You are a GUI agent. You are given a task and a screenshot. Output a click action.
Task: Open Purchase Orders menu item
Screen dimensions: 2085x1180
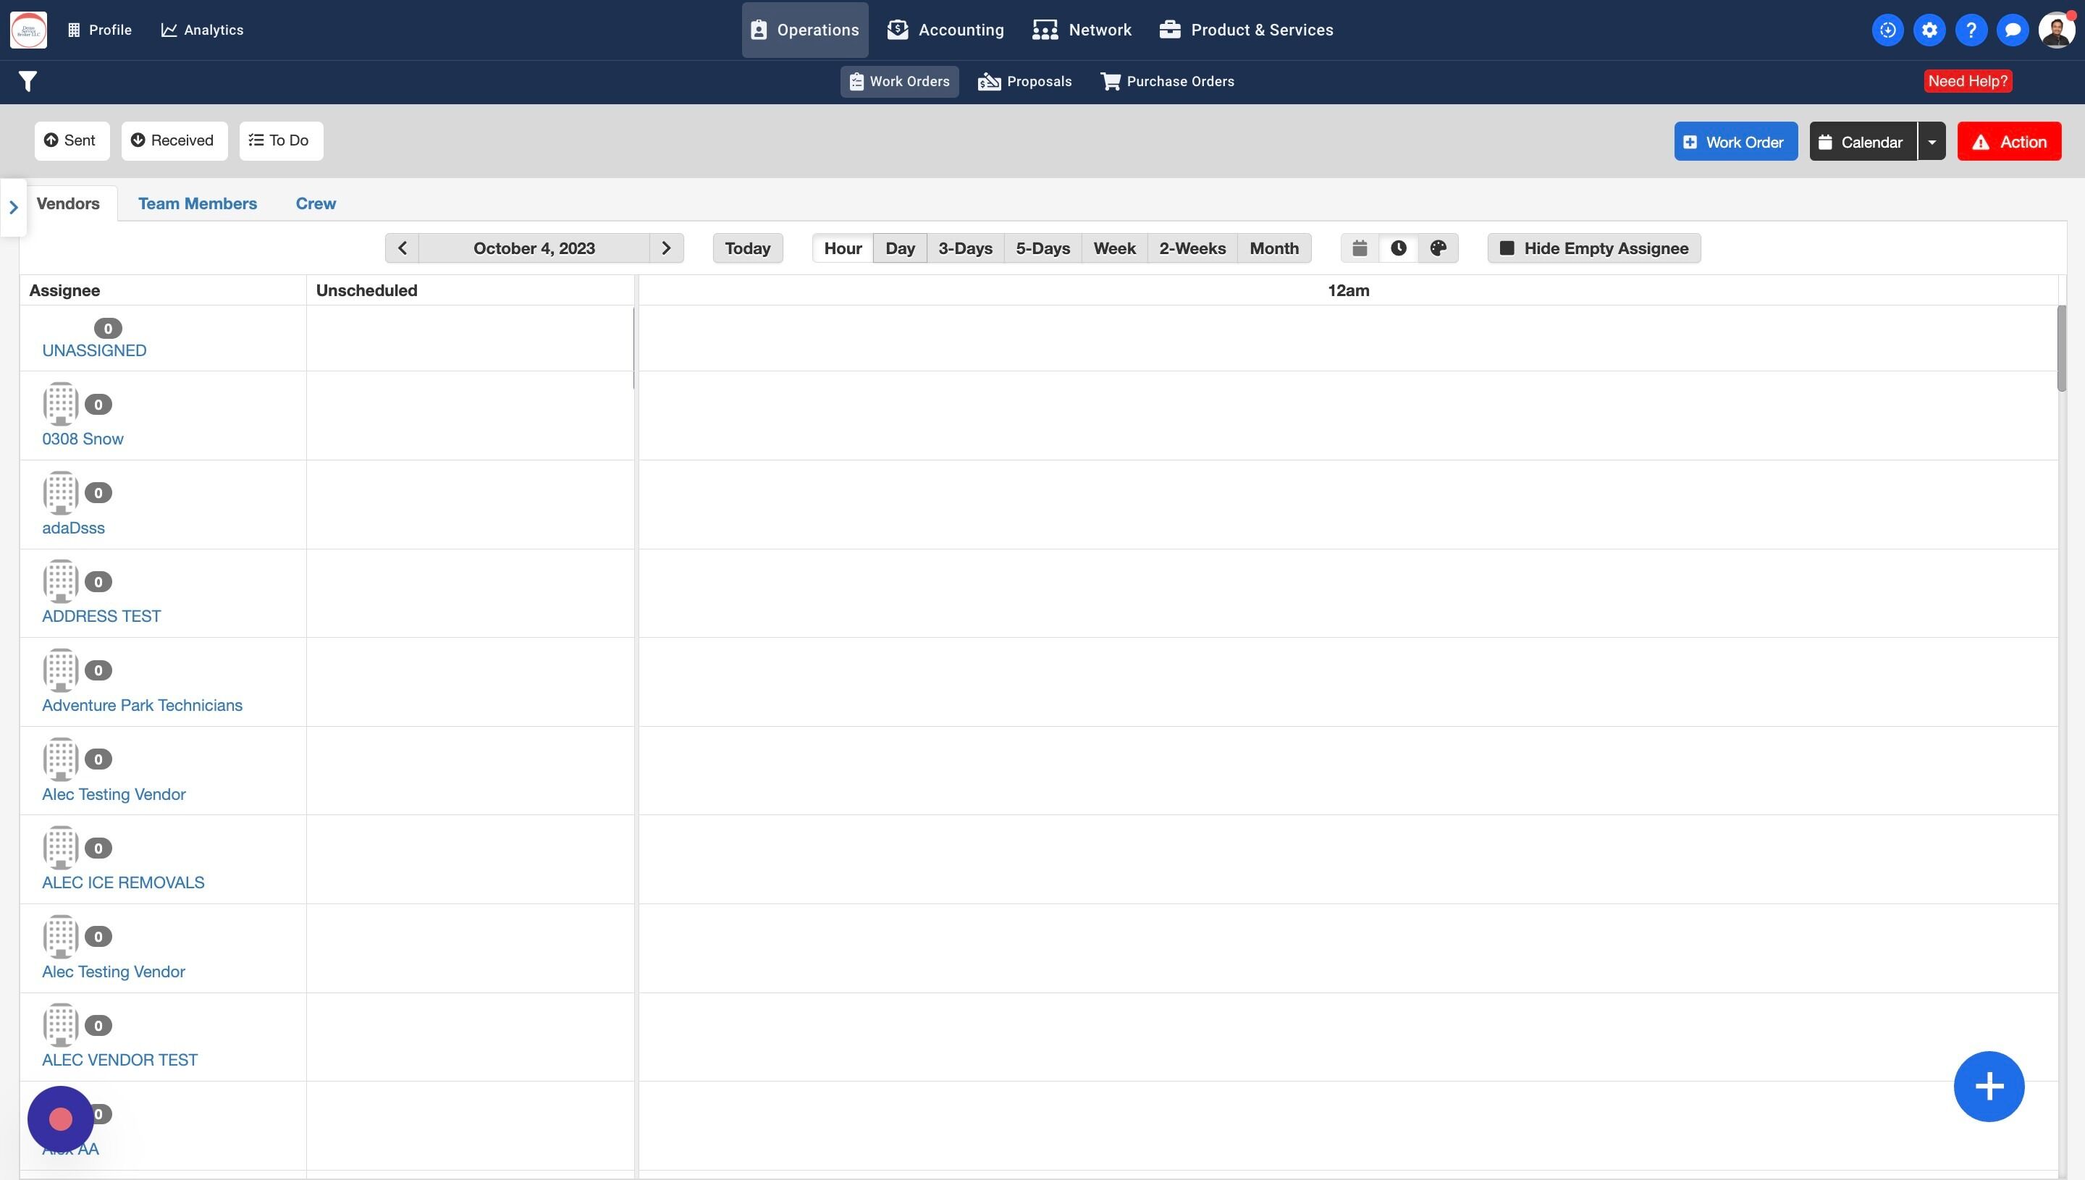pos(1168,81)
